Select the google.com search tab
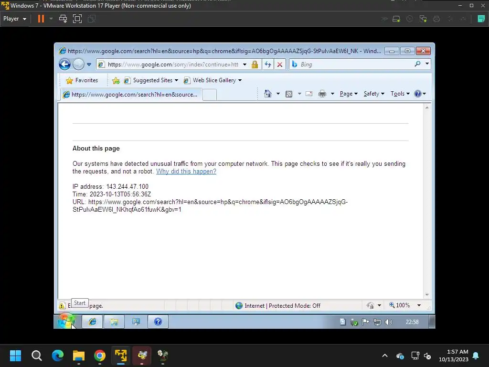This screenshot has width=489, height=367. click(x=131, y=95)
